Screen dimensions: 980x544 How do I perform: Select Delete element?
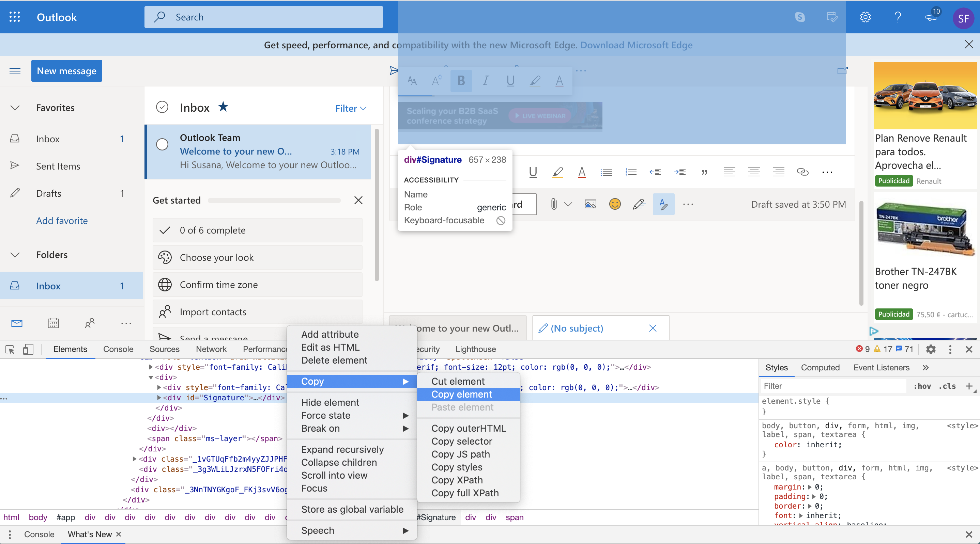352,361
